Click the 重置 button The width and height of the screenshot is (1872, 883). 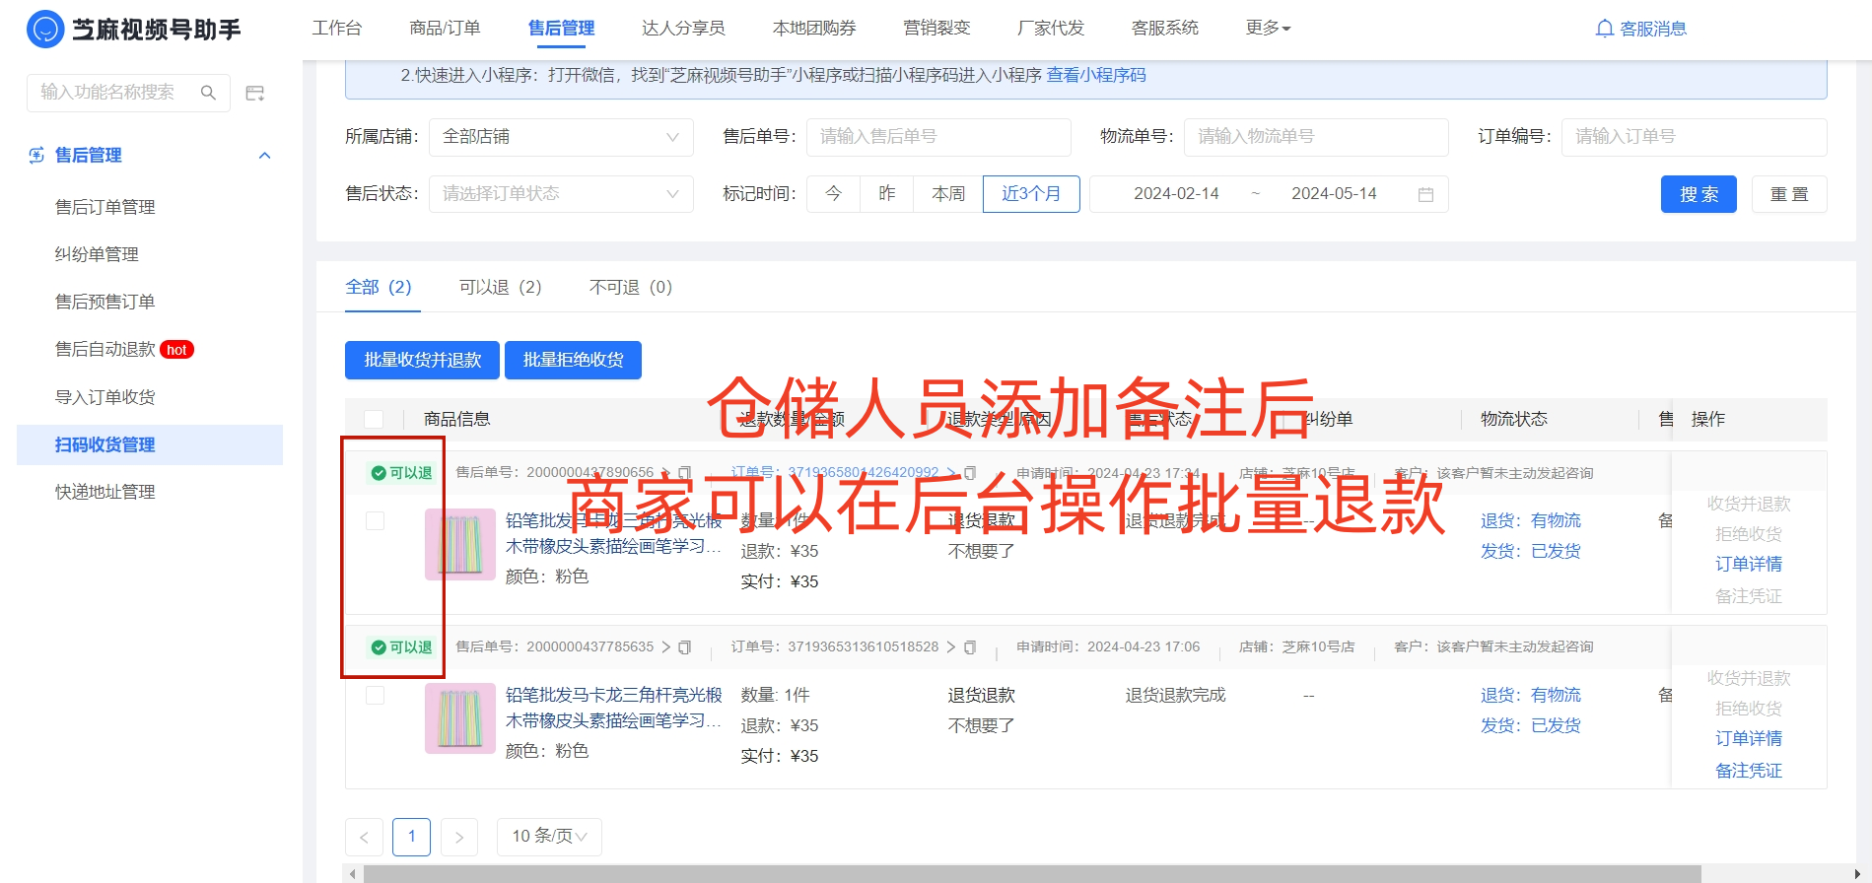1789,194
